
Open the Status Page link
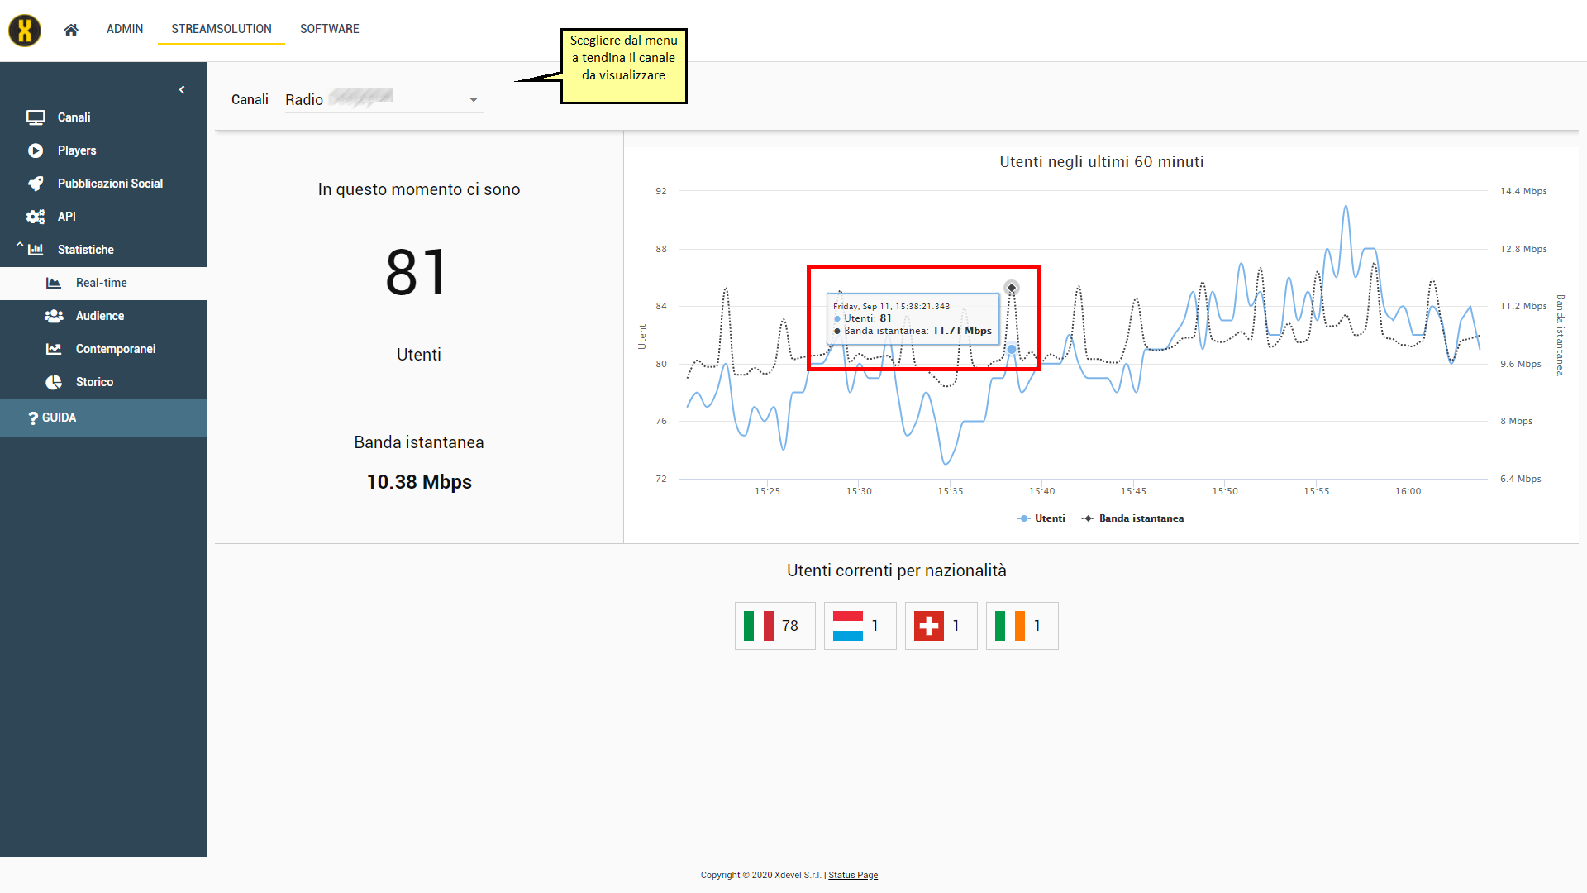point(853,875)
